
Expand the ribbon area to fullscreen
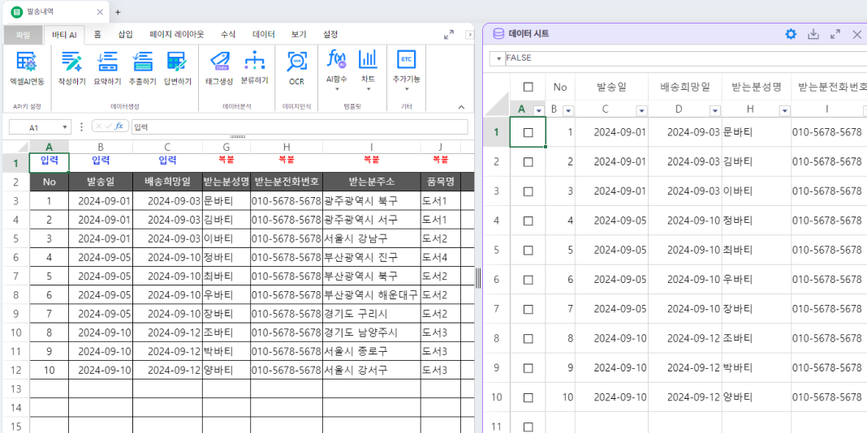point(449,34)
